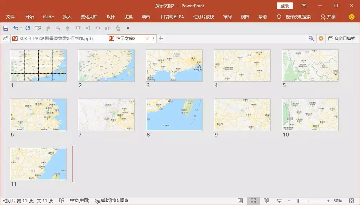Select slide 5 thumbnail

310,65
